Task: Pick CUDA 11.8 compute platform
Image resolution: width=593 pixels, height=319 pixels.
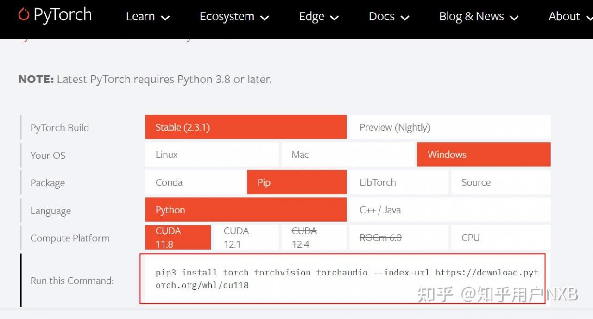Action: [x=178, y=238]
